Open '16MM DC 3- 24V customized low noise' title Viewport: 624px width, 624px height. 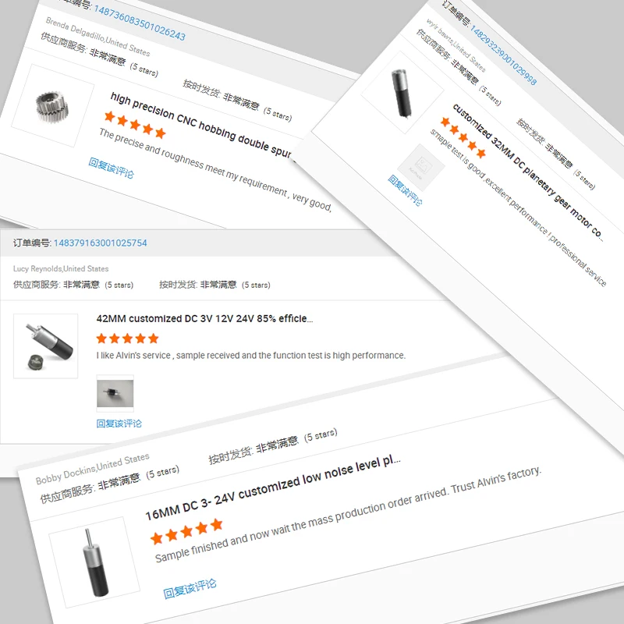pos(273,488)
